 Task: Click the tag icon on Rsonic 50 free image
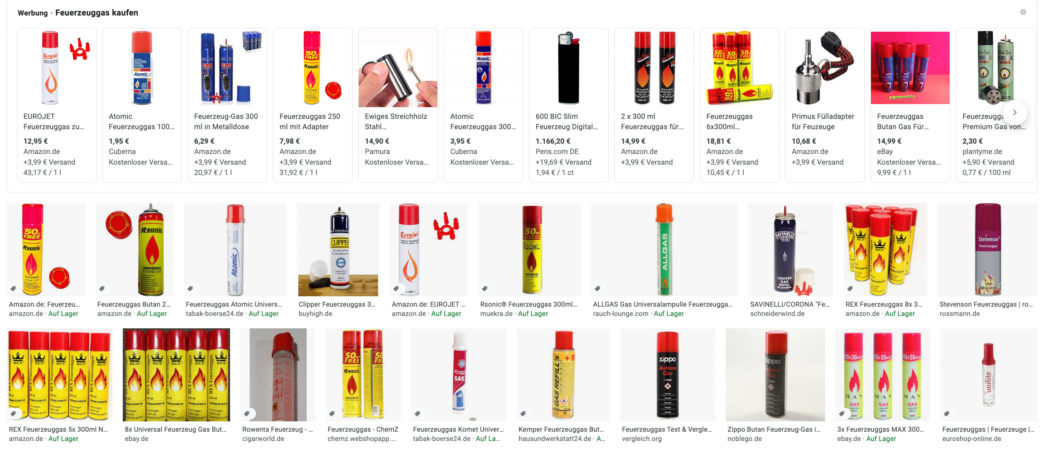13,289
